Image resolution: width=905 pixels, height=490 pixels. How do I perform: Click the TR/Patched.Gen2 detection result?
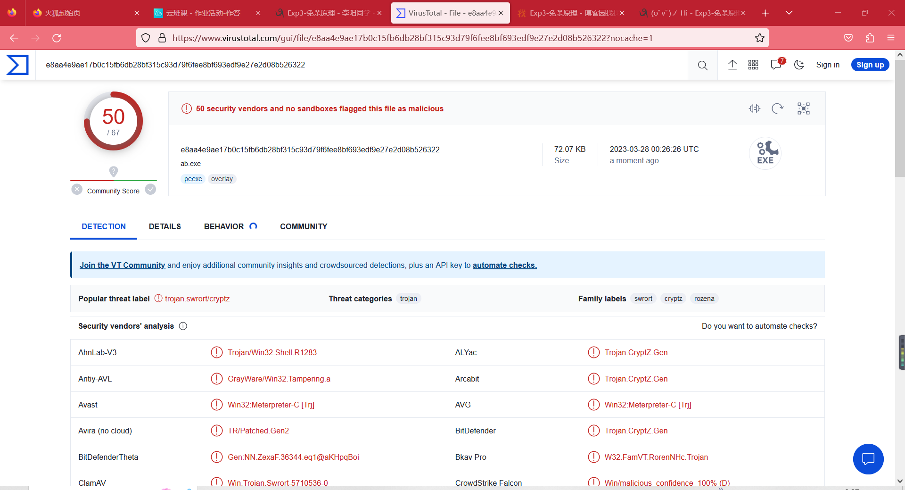point(258,431)
